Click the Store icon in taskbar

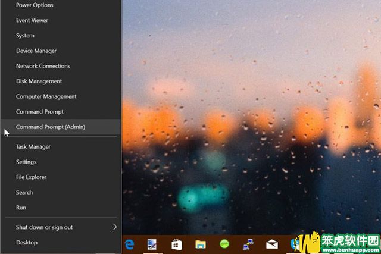click(176, 244)
